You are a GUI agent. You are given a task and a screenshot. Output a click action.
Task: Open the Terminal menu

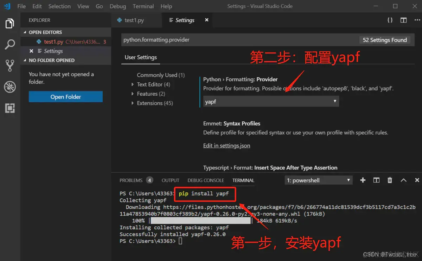click(143, 6)
